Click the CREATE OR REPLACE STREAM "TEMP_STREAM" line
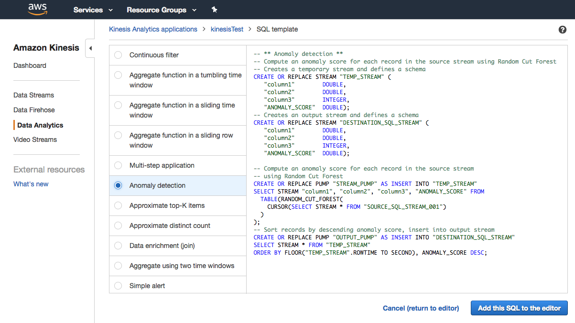575x323 pixels. (323, 77)
